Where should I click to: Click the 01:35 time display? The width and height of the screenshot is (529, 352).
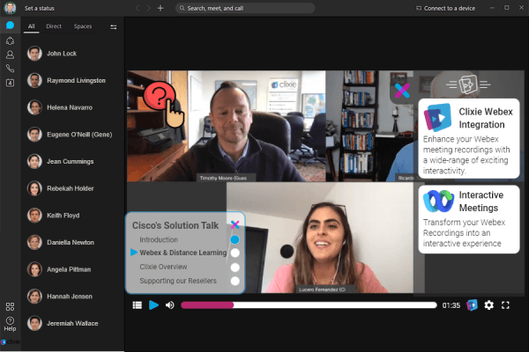[x=451, y=305]
